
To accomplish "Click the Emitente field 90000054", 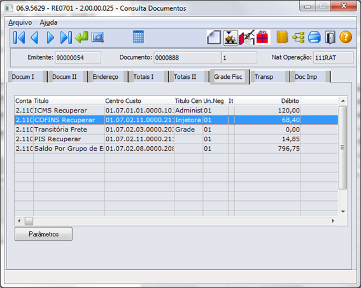I will point(78,57).
